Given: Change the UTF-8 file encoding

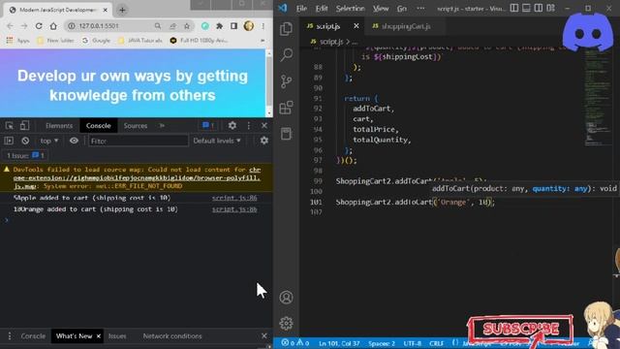Looking at the screenshot, I should click(x=413, y=343).
